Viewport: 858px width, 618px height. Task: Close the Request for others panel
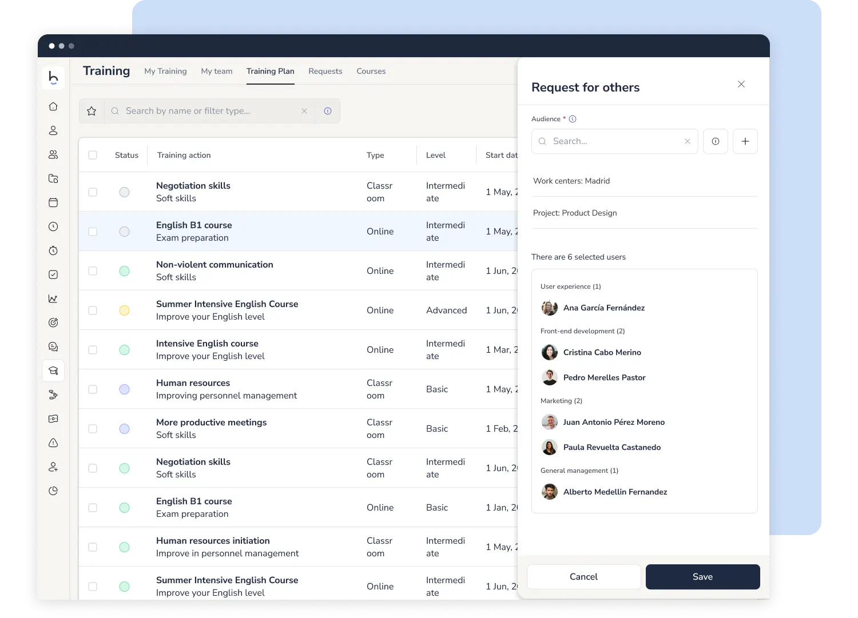(x=741, y=84)
